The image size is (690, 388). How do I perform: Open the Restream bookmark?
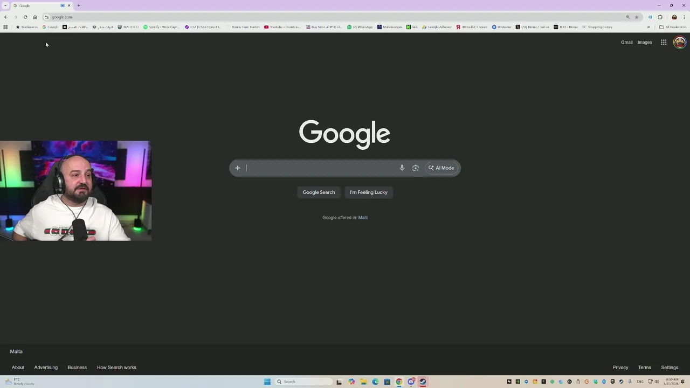pos(501,27)
